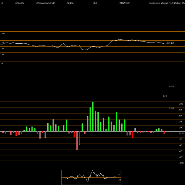The height and width of the screenshot is (185, 185).
Task: Click the MYRUSD symbol in the header
Action: coord(124,3)
